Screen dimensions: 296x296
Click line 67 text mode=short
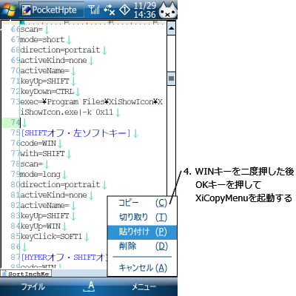click(42, 40)
